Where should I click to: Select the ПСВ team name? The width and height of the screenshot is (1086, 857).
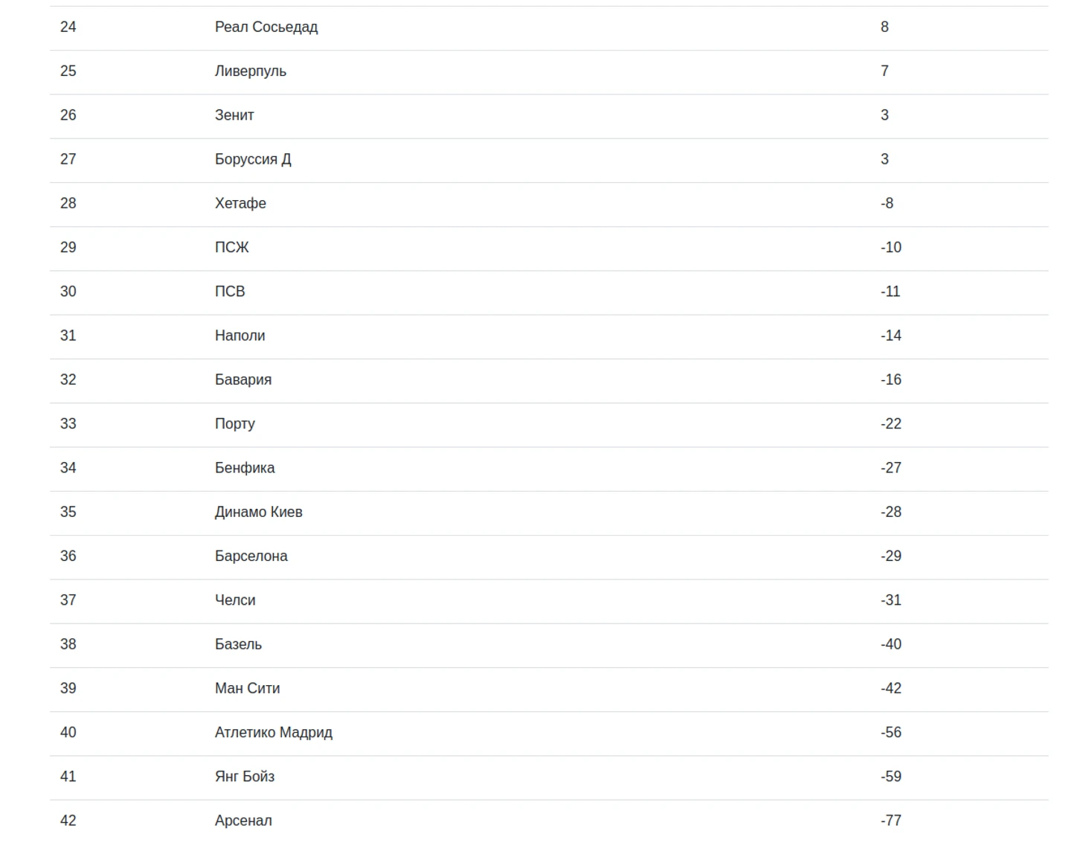pyautogui.click(x=230, y=292)
